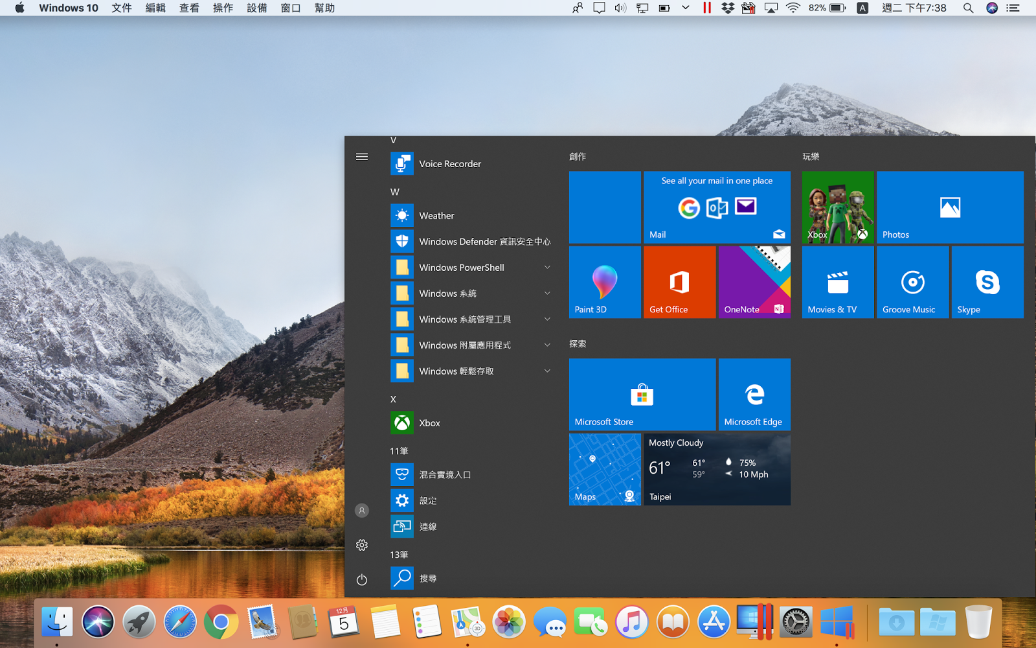Open the Windows 10 application menu
This screenshot has width=1036, height=648.
[x=69, y=8]
